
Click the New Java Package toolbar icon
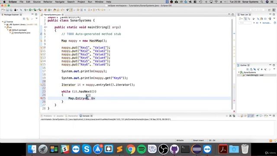[45, 10]
